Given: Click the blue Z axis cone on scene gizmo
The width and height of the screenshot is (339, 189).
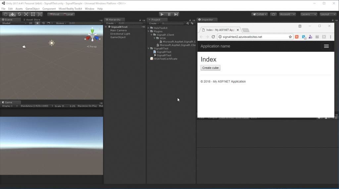Looking at the screenshot, I should (97, 38).
